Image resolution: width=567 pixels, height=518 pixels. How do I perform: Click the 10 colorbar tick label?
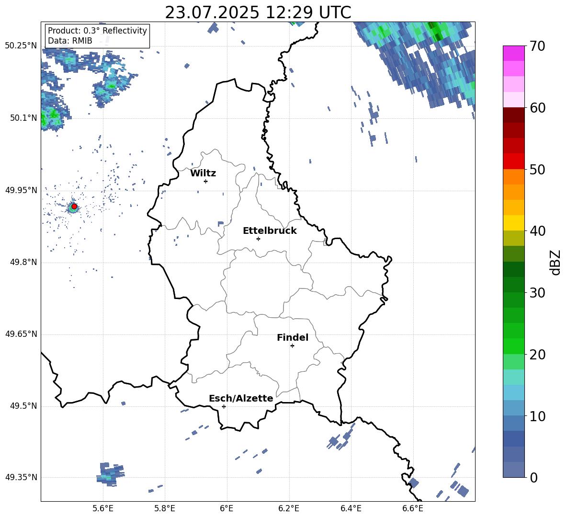(537, 416)
